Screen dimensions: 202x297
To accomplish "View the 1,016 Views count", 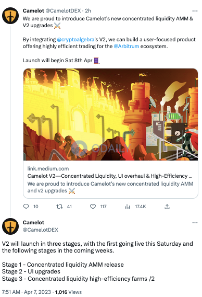I will tap(68, 292).
